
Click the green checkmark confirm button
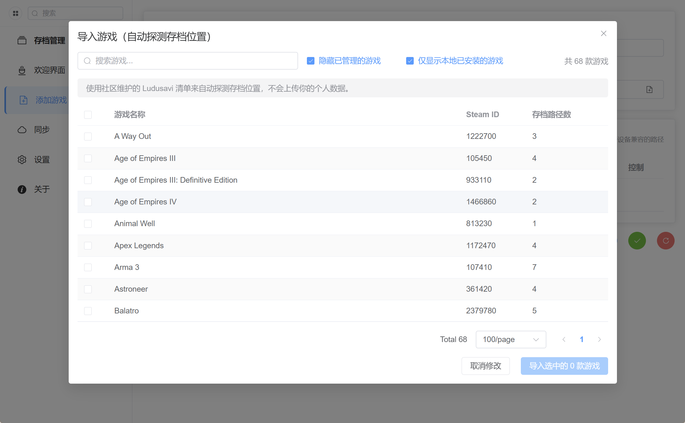637,241
